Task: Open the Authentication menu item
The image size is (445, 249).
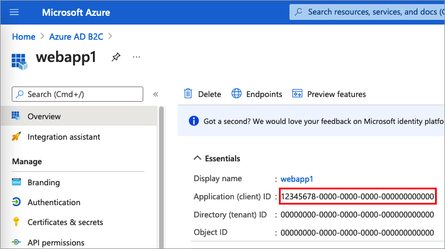Action: pyautogui.click(x=54, y=202)
